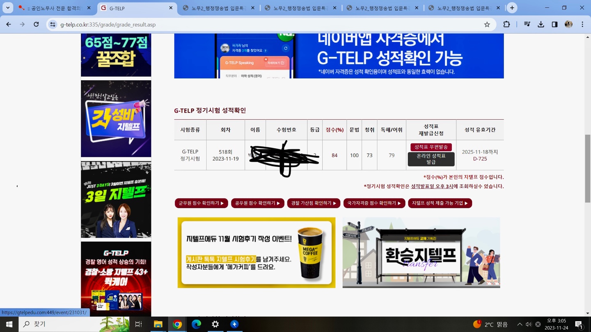Image resolution: width=591 pixels, height=332 pixels.
Task: Click the 성적발표일 오후 3시 underlined text
Action: click(432, 186)
